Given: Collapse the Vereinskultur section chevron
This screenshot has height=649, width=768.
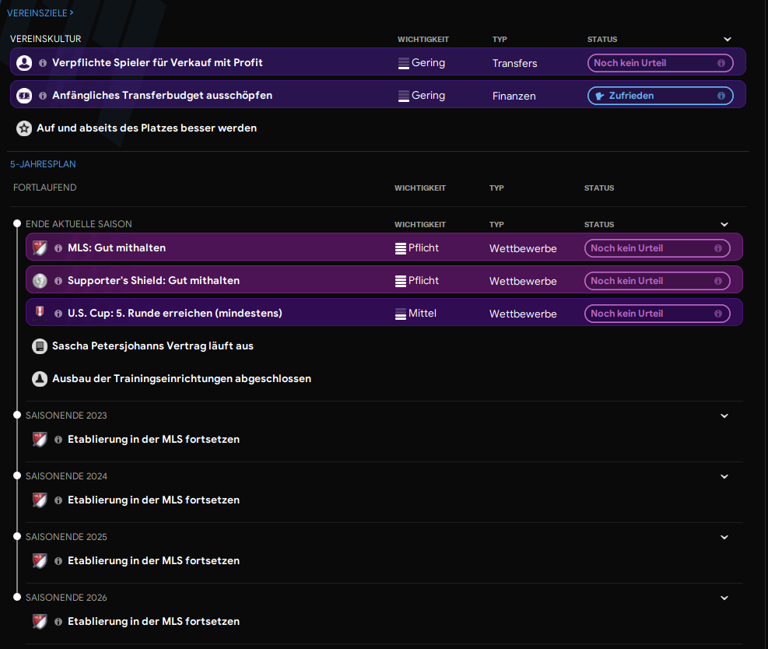Looking at the screenshot, I should (x=728, y=39).
